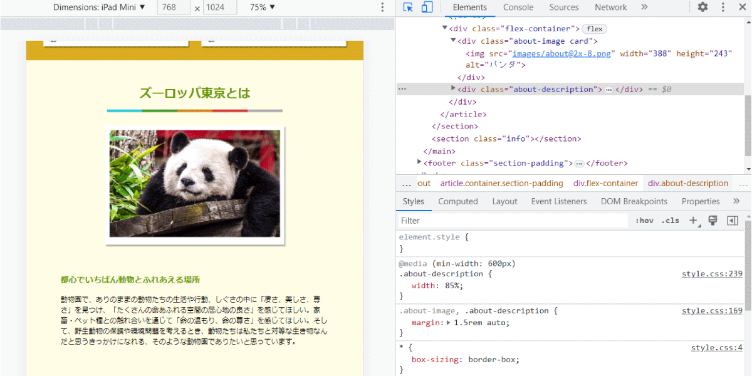Image resolution: width=752 pixels, height=376 pixels.
Task: Click the styles Filter input
Action: click(x=513, y=221)
